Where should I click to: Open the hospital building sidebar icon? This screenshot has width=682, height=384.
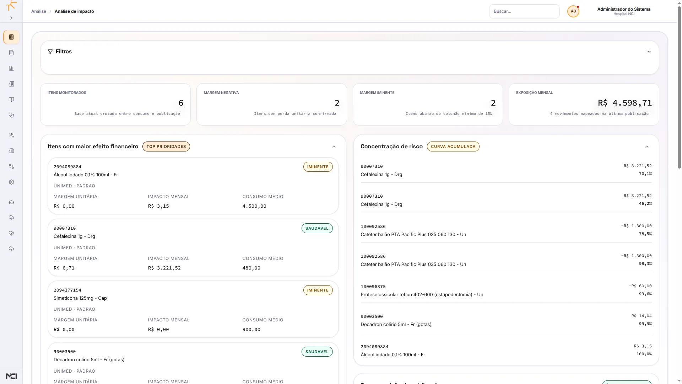click(11, 151)
